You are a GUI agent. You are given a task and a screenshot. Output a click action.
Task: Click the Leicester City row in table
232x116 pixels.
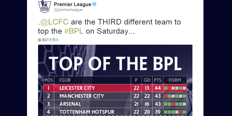tap(115, 88)
